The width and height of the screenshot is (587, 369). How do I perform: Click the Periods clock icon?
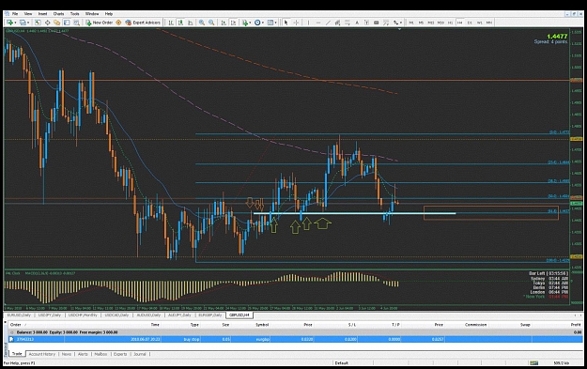coord(257,23)
